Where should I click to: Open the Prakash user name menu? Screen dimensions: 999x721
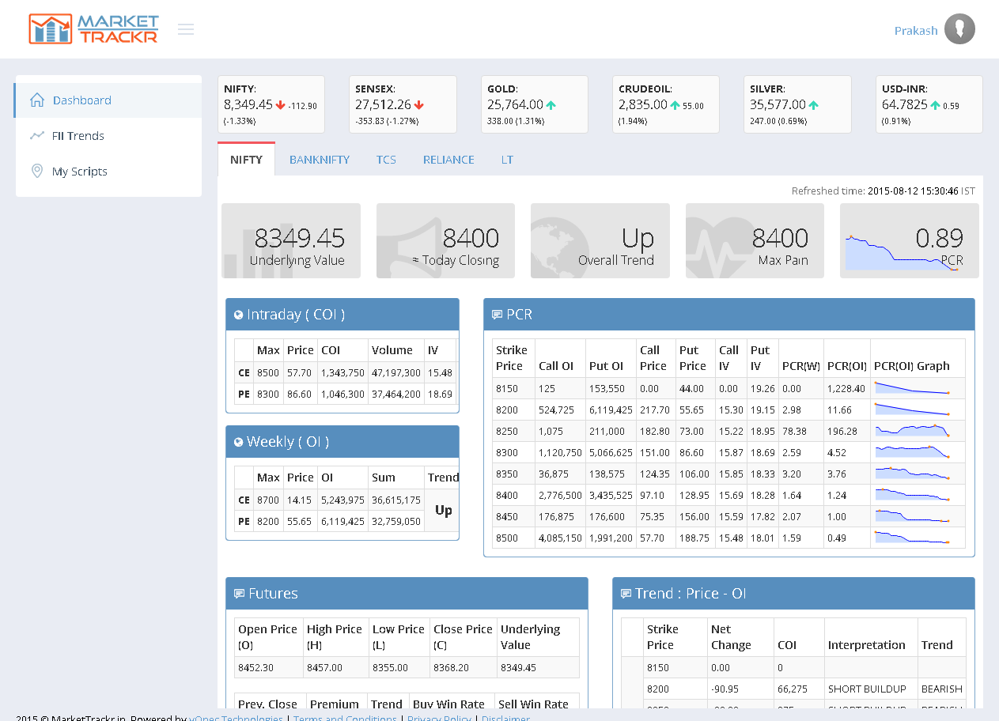coord(915,31)
